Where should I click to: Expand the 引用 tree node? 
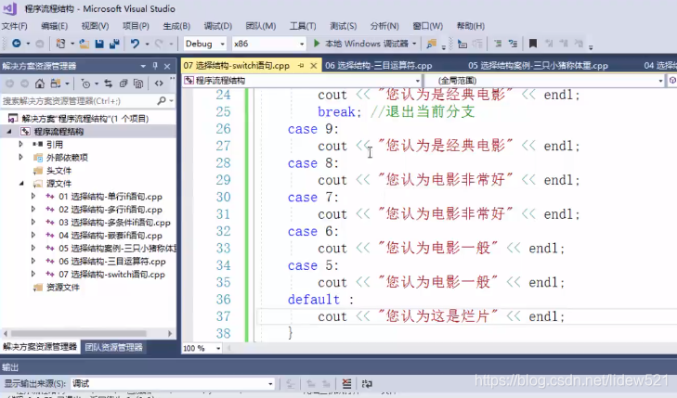click(x=20, y=144)
